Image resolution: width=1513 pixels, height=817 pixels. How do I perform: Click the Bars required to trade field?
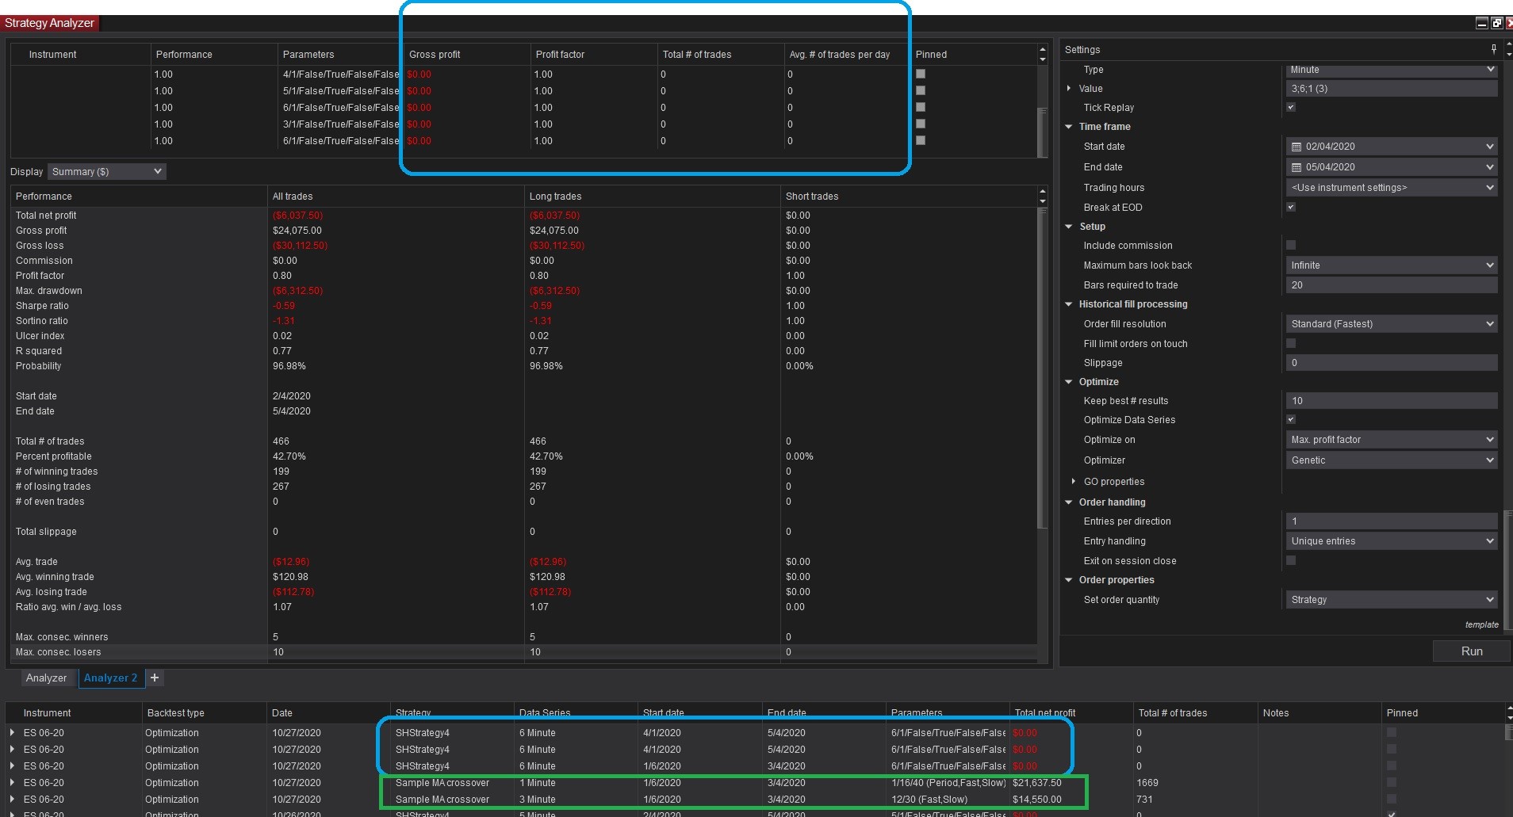(x=1391, y=285)
